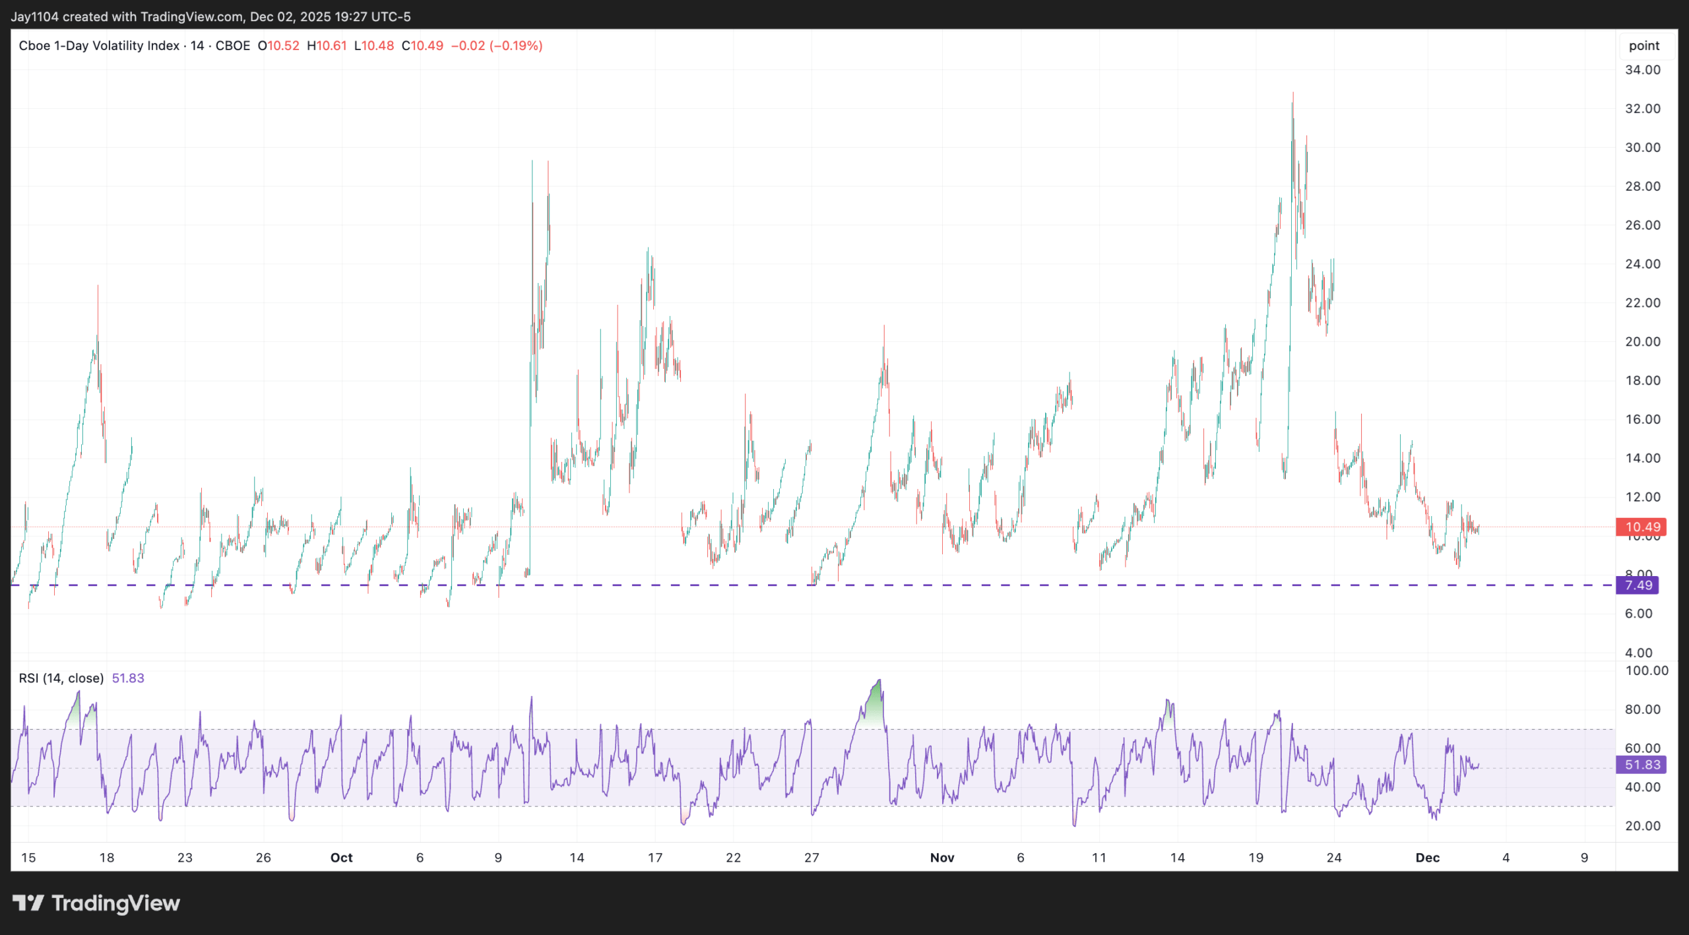1689x935 pixels.
Task: Click the Oct label on time axis
Action: click(x=341, y=858)
